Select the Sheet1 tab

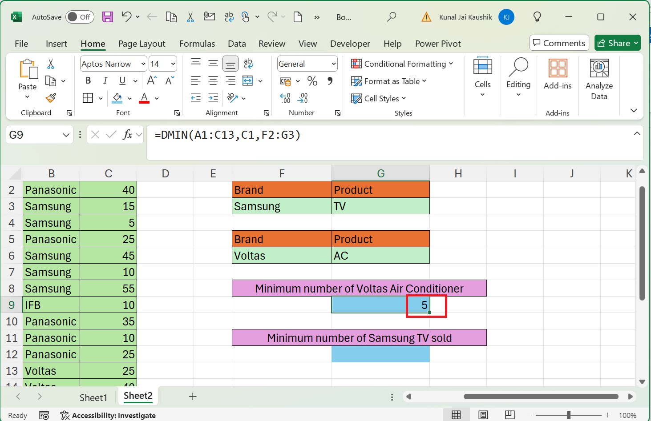93,397
